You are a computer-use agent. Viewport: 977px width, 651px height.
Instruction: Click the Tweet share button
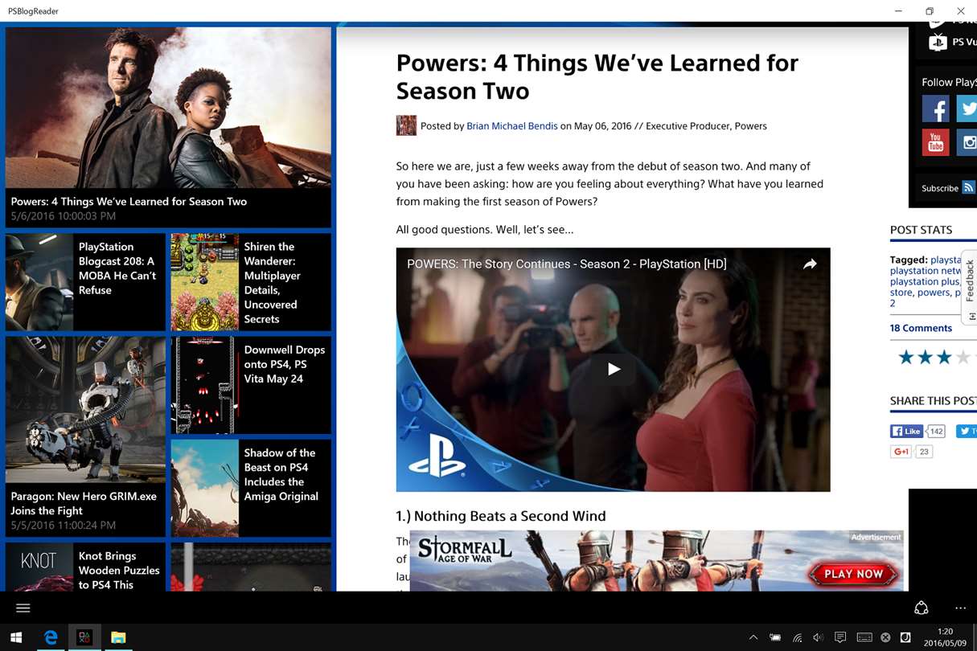click(967, 431)
